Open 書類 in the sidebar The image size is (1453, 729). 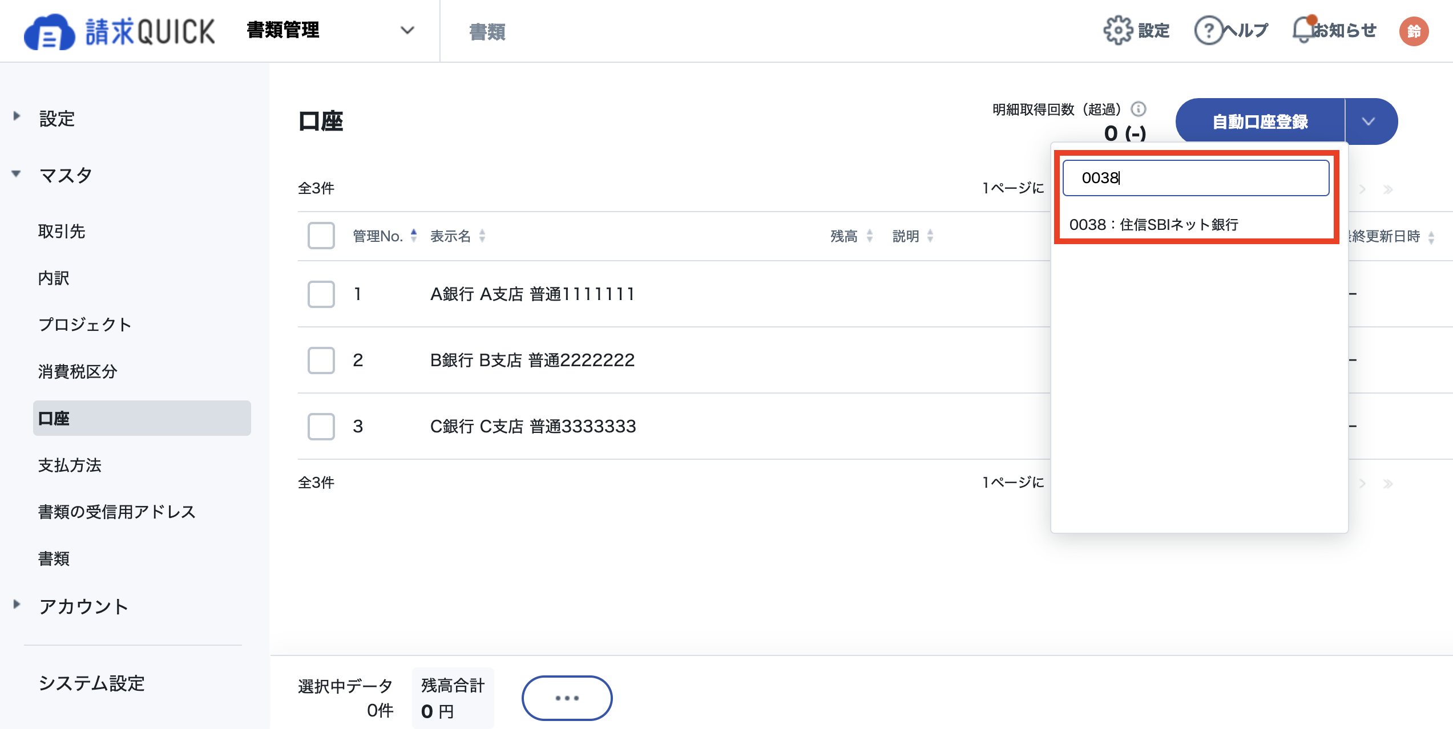coord(54,558)
